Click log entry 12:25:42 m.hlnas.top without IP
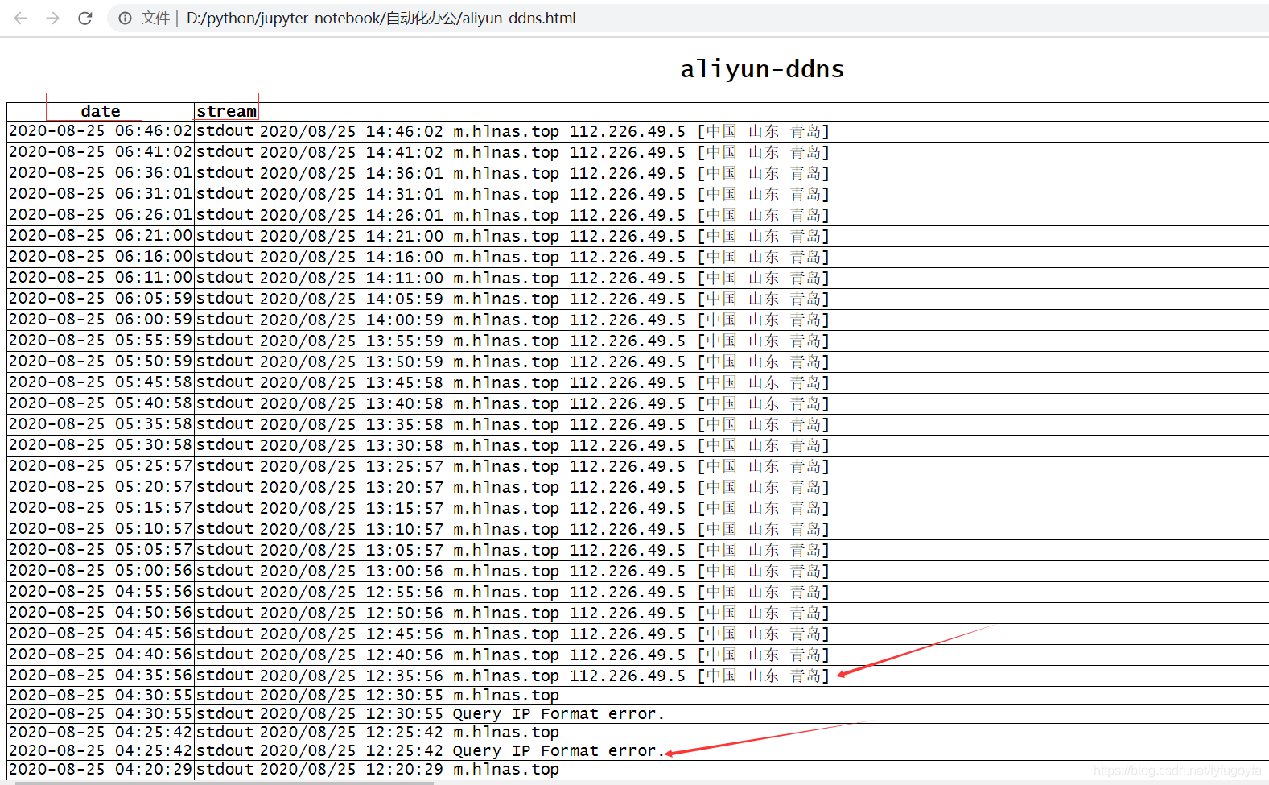The image size is (1269, 785). tap(410, 733)
